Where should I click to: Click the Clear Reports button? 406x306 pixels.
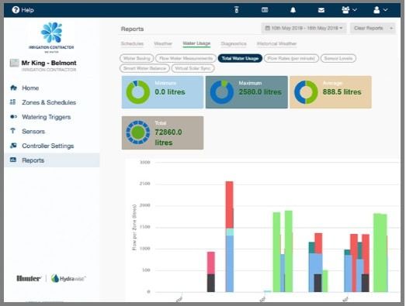coord(369,28)
